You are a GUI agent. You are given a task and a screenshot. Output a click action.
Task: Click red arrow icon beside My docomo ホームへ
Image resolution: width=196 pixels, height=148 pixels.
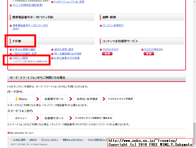[9, 133]
